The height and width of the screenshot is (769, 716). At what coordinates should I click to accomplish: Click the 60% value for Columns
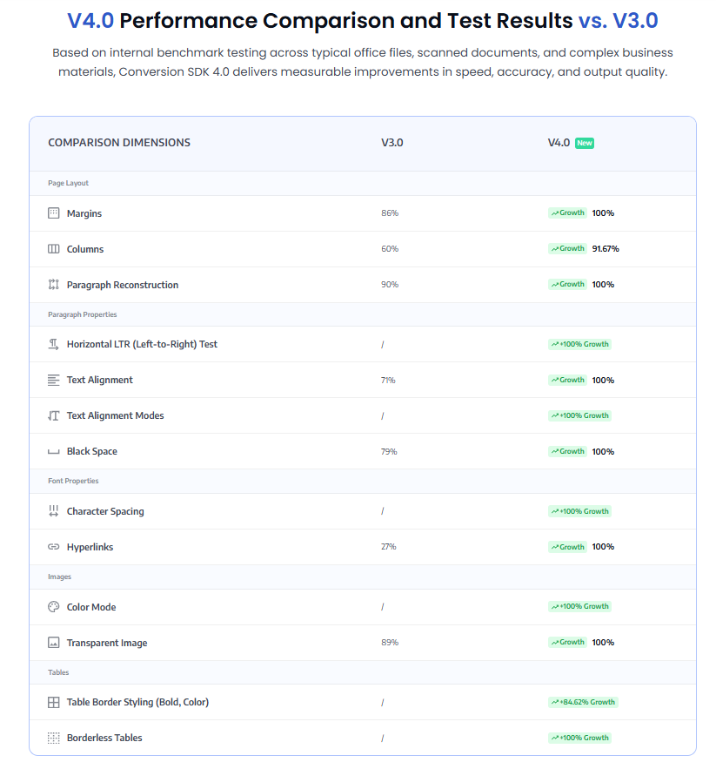click(390, 249)
